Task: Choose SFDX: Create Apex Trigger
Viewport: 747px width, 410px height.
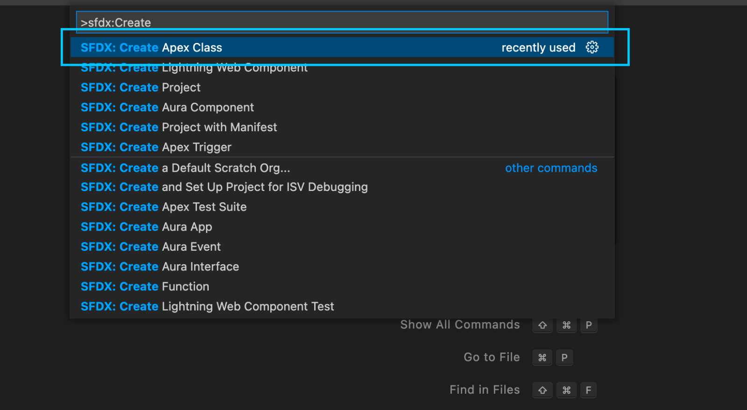Action: point(156,147)
